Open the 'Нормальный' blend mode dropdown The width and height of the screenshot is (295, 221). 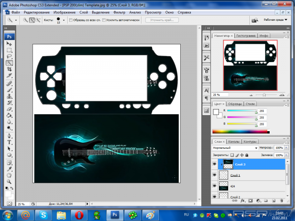point(234,148)
